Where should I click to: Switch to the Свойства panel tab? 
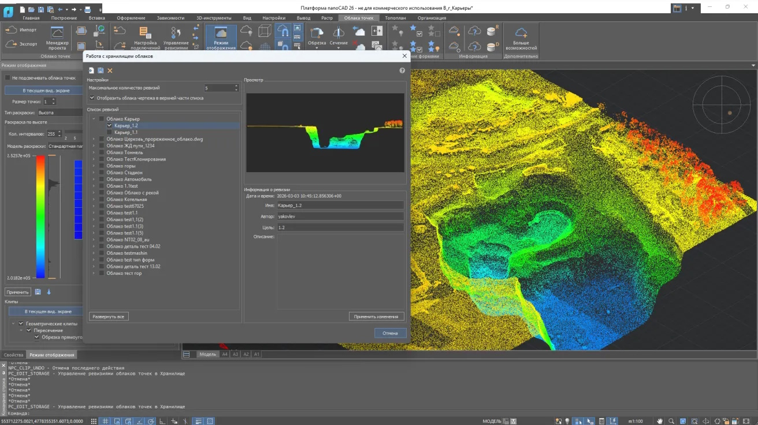pyautogui.click(x=13, y=355)
